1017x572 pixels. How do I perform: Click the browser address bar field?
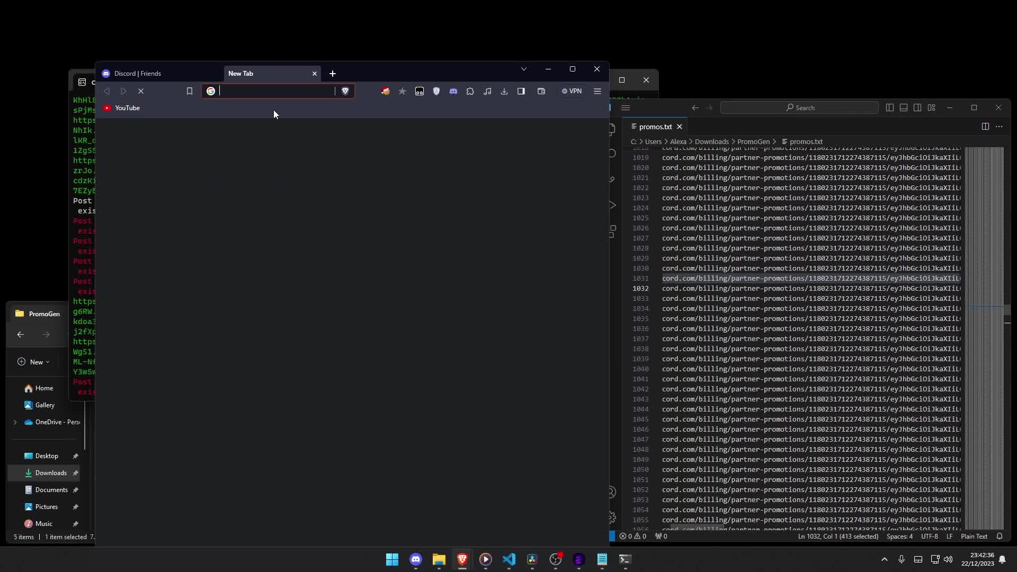(275, 91)
